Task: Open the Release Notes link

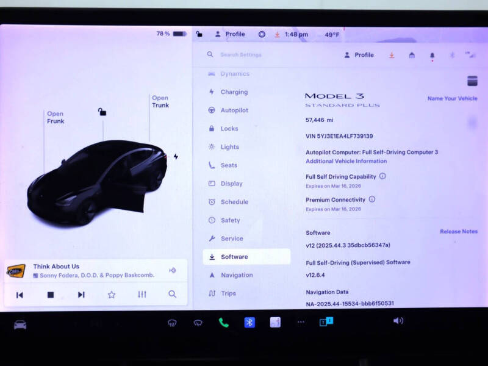Action: tap(458, 232)
